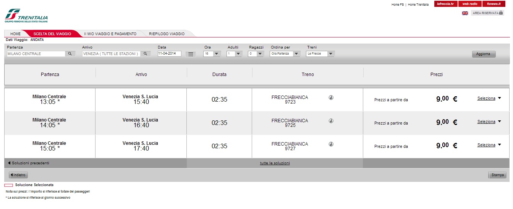Image resolution: width=513 pixels, height=209 pixels.
Task: Open the Adulti passenger count dropdown
Action: (234, 54)
